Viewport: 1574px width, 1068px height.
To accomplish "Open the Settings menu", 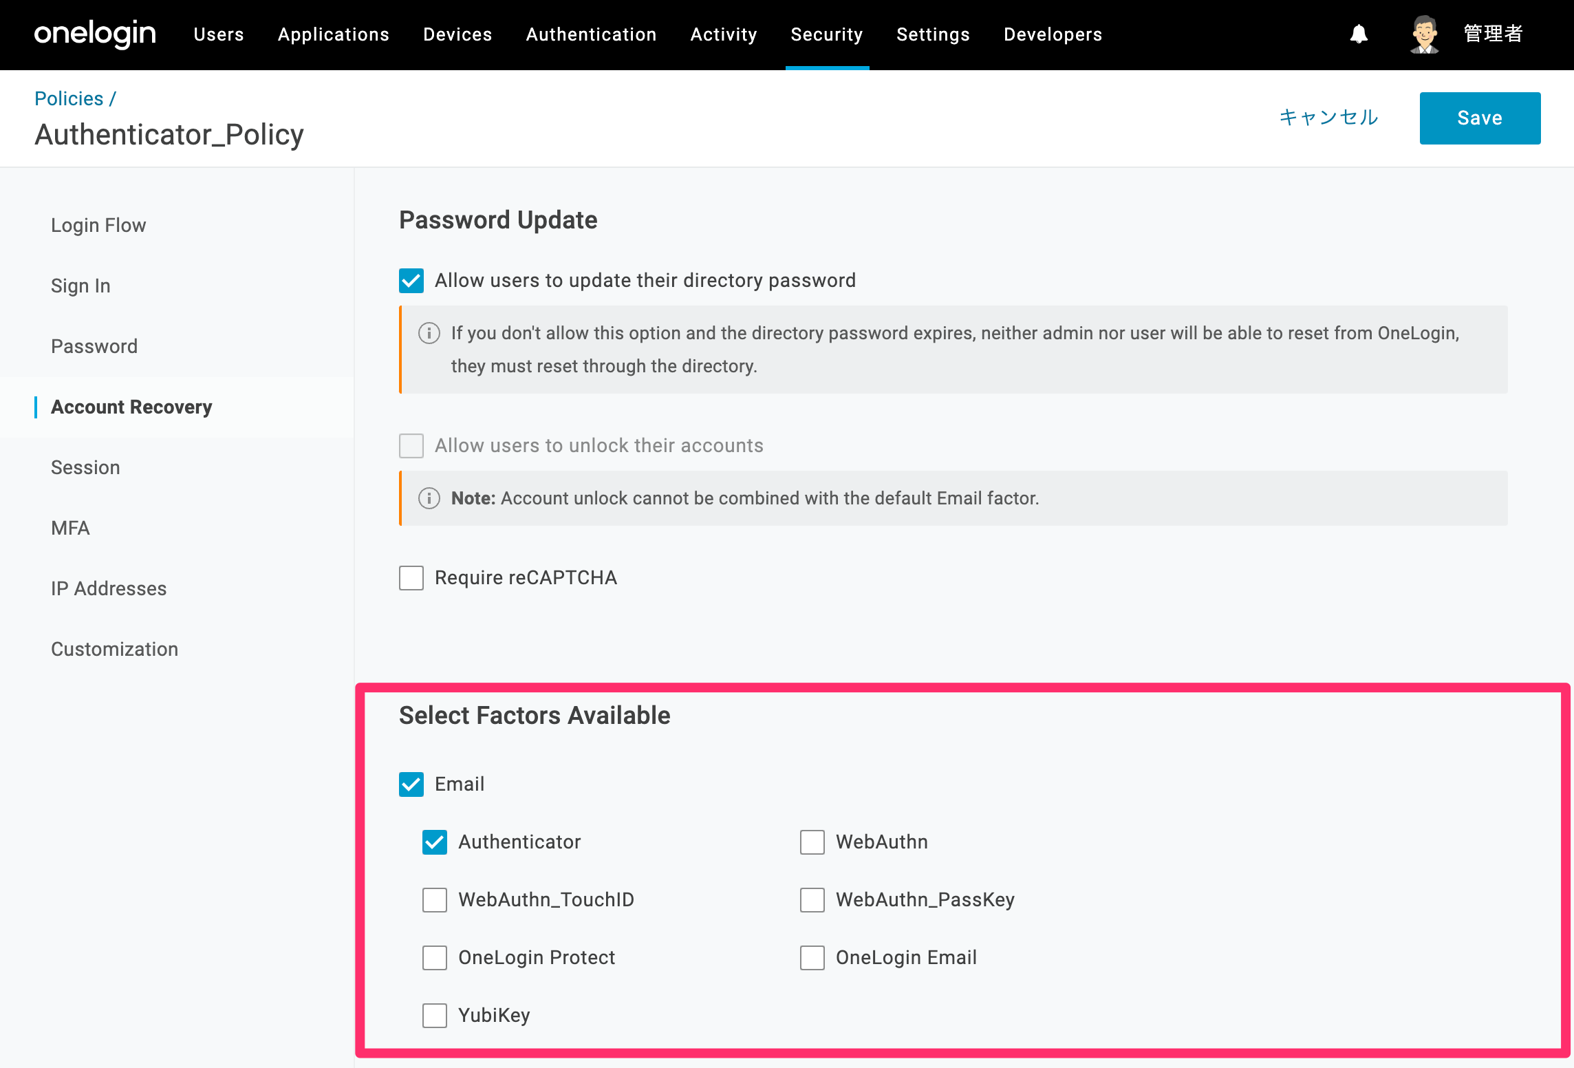I will tap(933, 34).
